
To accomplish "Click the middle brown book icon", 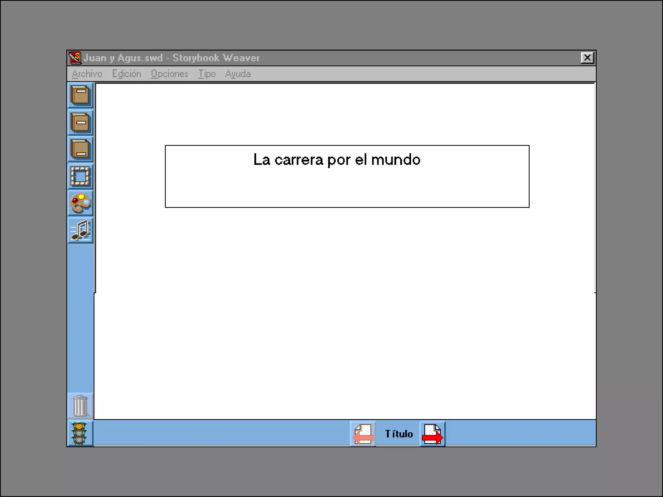I will tap(80, 122).
